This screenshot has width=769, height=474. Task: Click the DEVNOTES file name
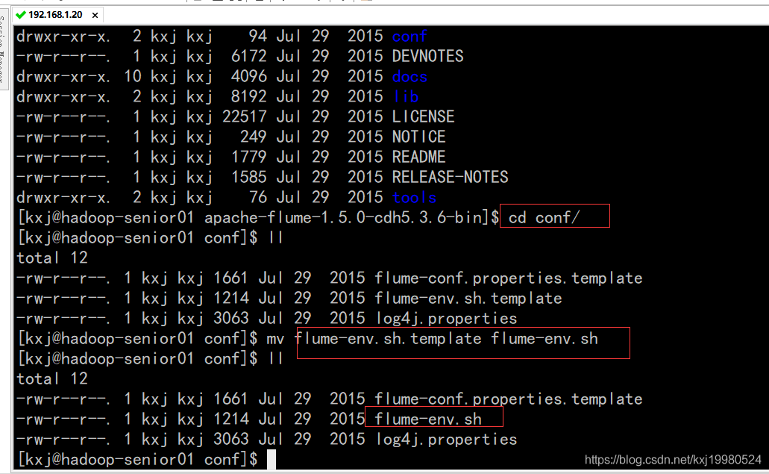click(x=427, y=57)
